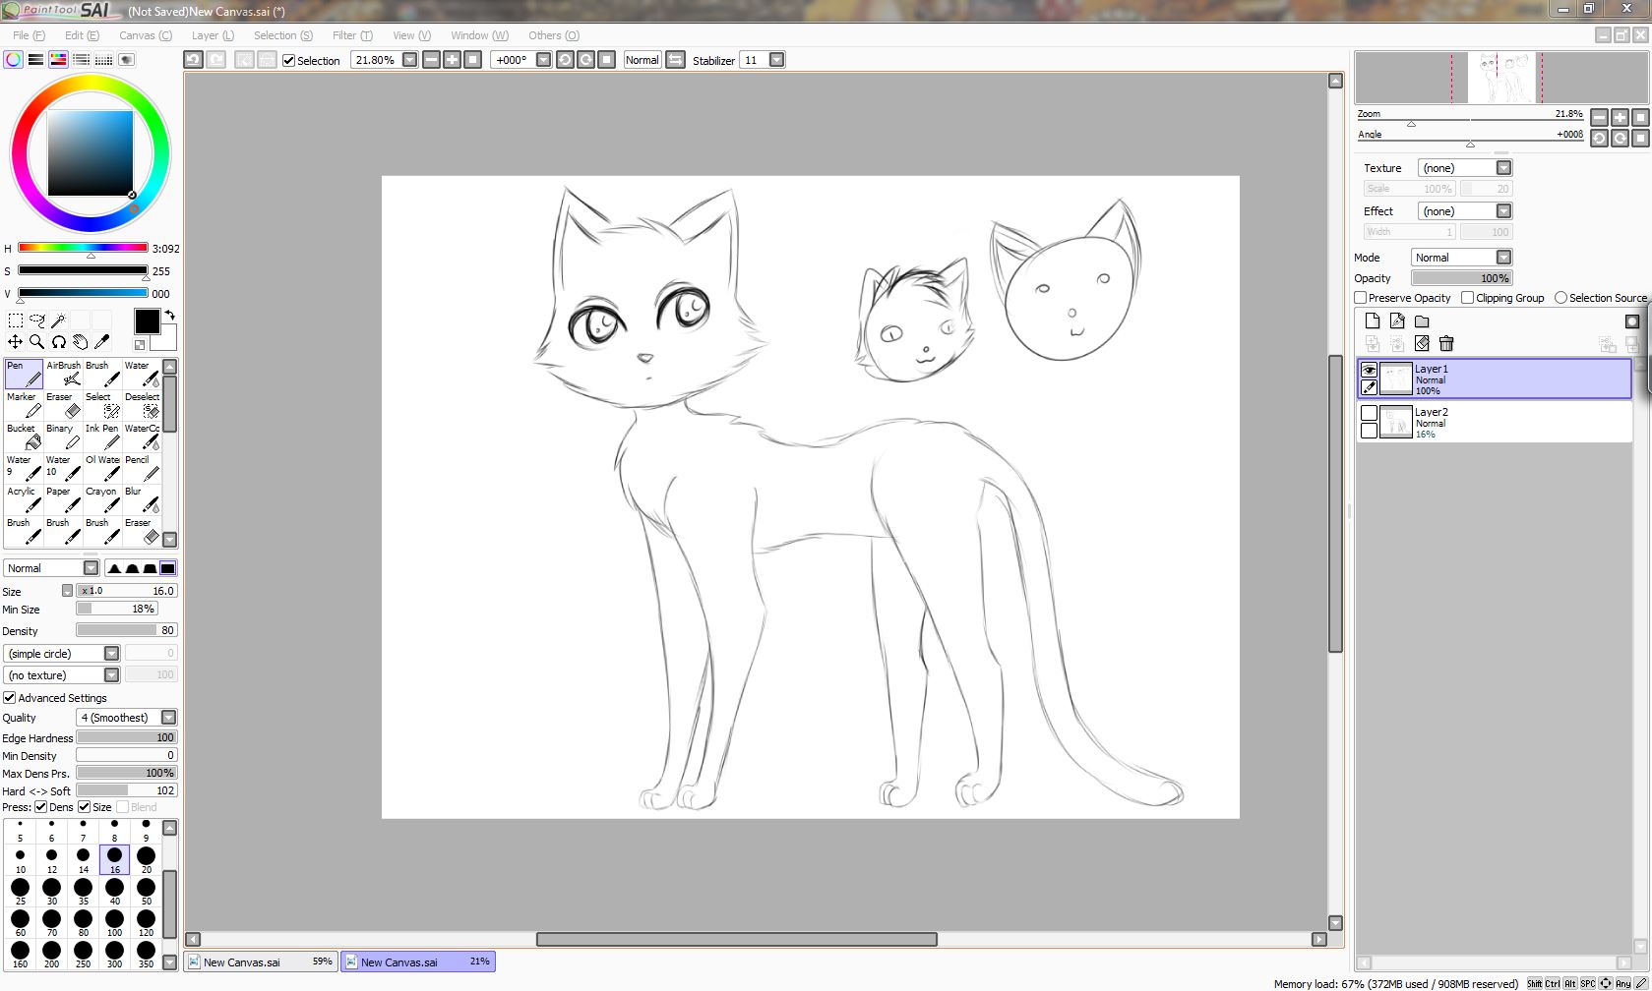Uncheck Advanced Settings checkbox
Screen dimensions: 1652x991
coord(10,698)
